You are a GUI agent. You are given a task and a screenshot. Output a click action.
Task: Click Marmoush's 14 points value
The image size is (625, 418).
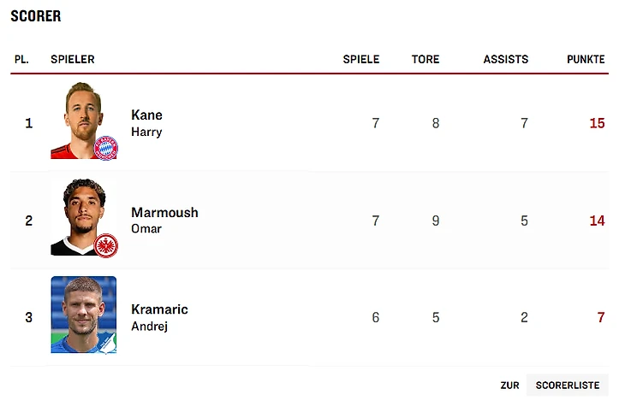[x=597, y=221]
